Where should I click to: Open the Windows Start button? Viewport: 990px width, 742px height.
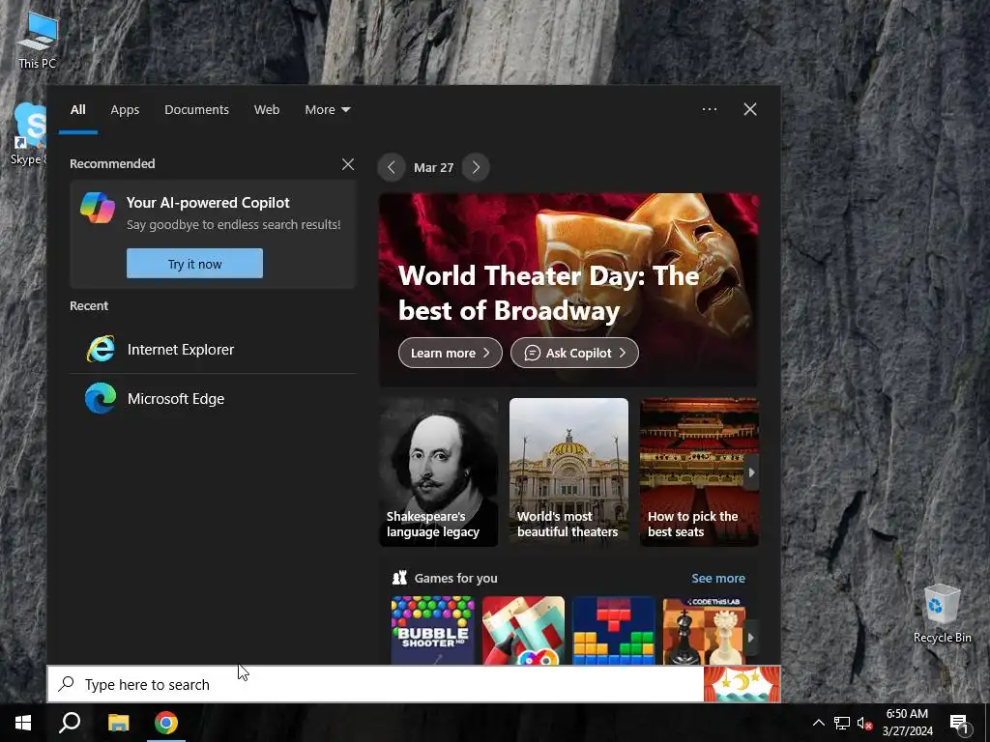point(23,723)
